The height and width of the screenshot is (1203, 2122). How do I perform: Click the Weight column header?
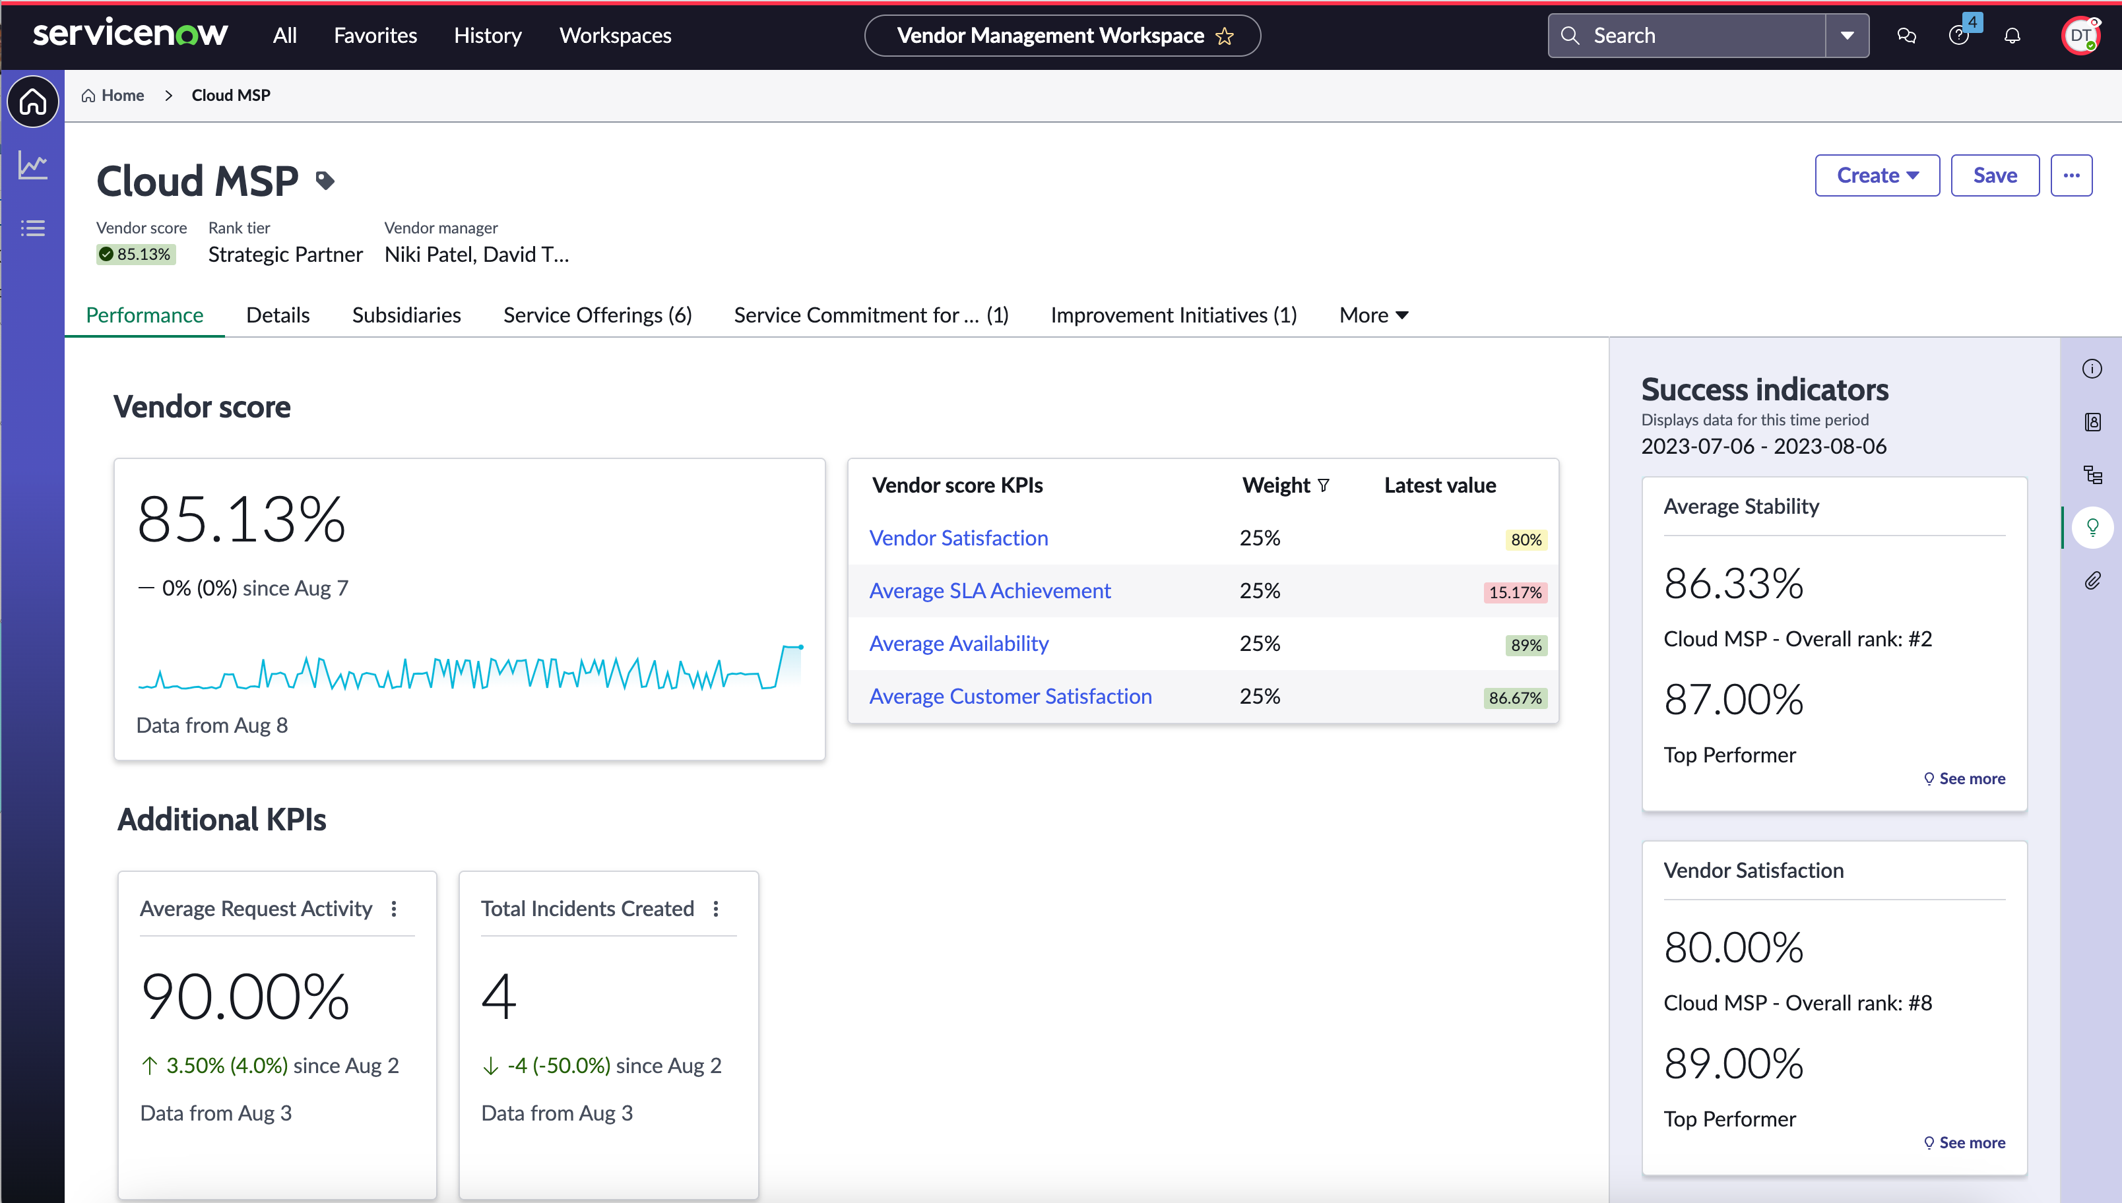pos(1276,486)
